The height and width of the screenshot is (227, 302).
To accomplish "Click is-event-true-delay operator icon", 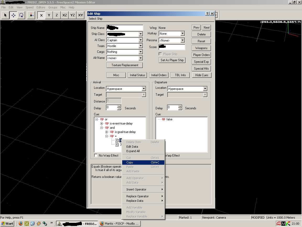I will 107,123.
